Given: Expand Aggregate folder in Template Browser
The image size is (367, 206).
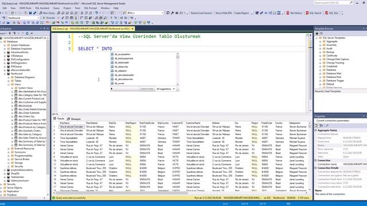Looking at the screenshot, I should click(321, 41).
